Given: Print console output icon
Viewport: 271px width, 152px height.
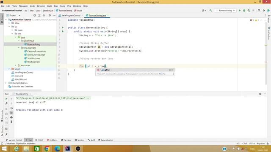Looking at the screenshot, I should [x=11, y=117].
